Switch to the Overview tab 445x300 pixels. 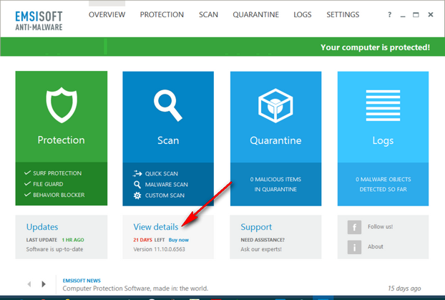point(107,14)
